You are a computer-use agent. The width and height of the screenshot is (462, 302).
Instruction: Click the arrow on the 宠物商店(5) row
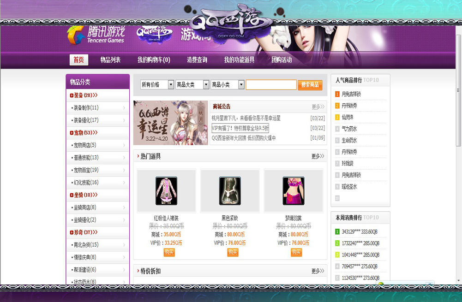[x=124, y=145]
